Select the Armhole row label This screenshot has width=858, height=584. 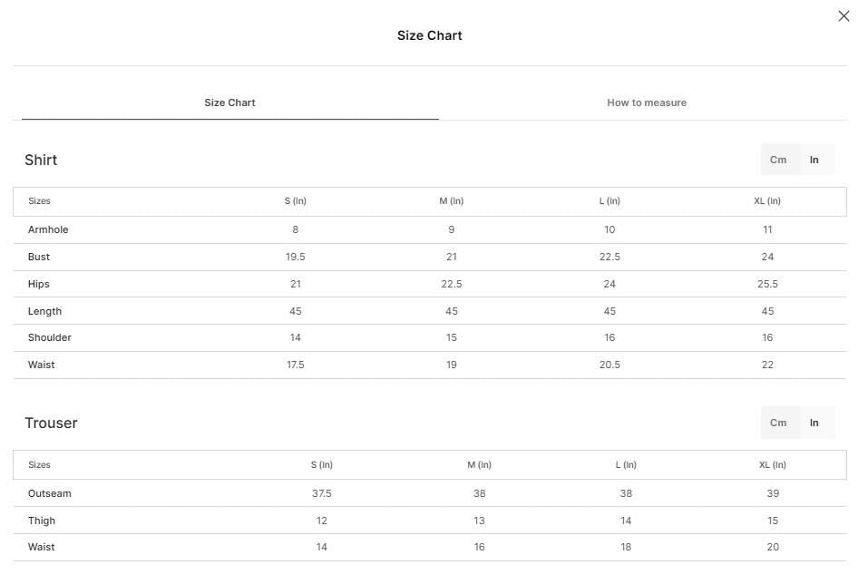(48, 229)
